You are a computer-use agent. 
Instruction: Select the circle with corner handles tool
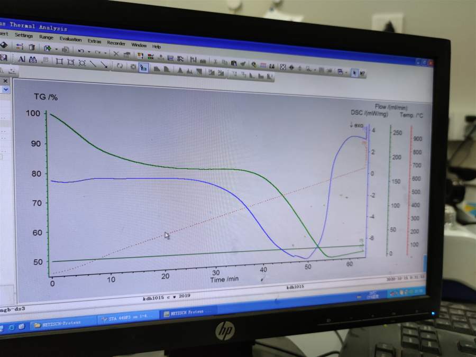coord(82,63)
